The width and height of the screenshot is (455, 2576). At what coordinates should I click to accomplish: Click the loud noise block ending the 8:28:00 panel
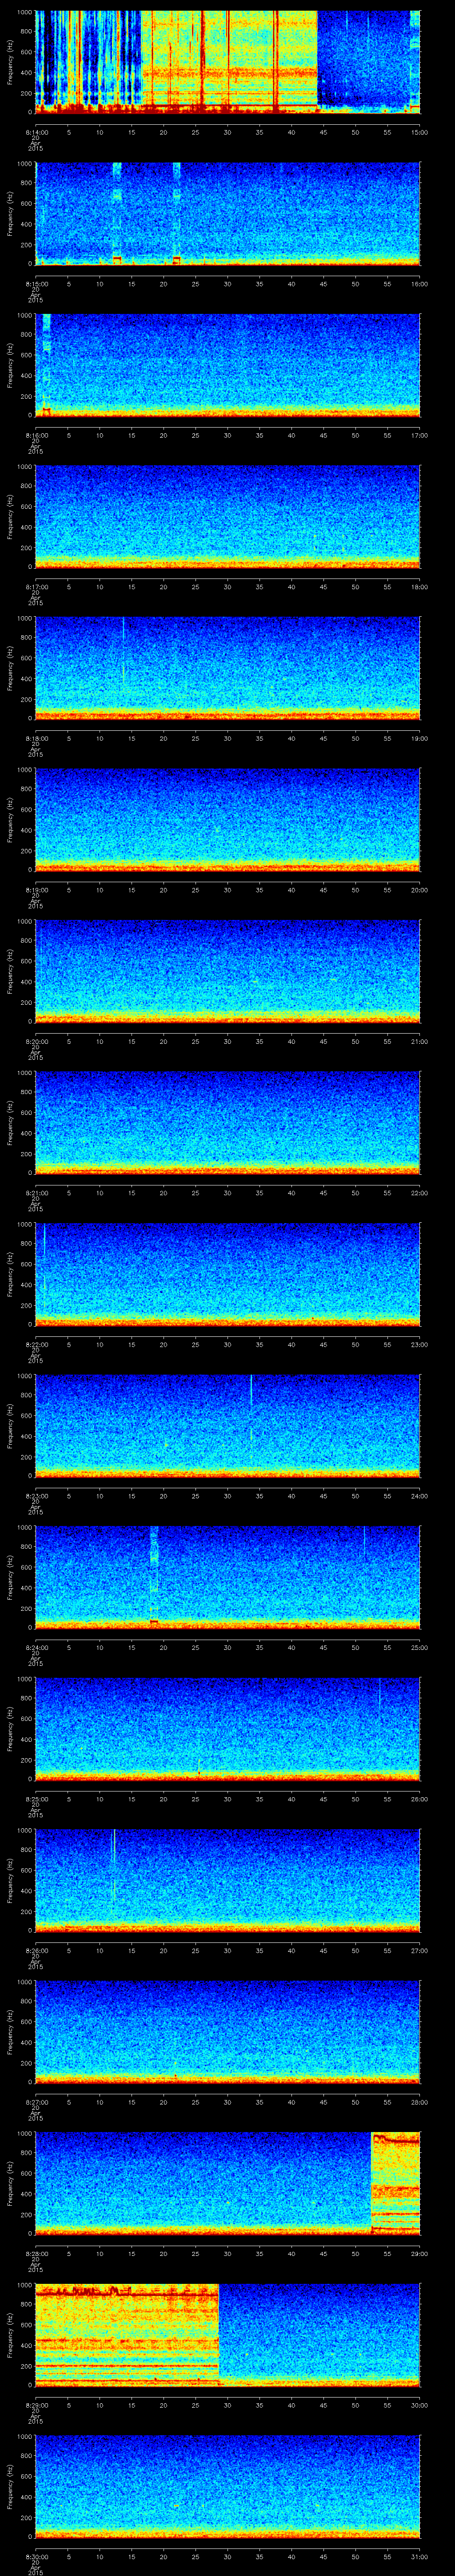[x=396, y=2183]
